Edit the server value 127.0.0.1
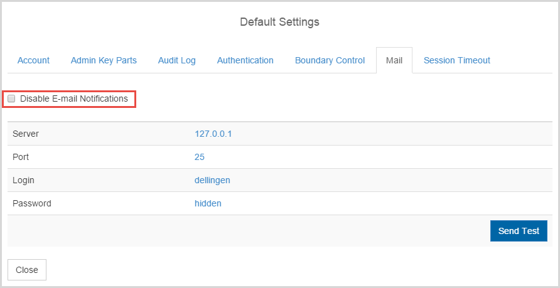Image resolution: width=560 pixels, height=288 pixels. click(x=213, y=134)
